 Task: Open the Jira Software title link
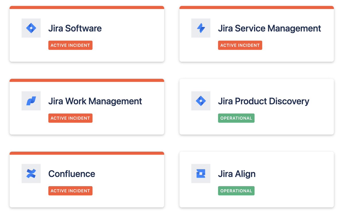click(75, 28)
